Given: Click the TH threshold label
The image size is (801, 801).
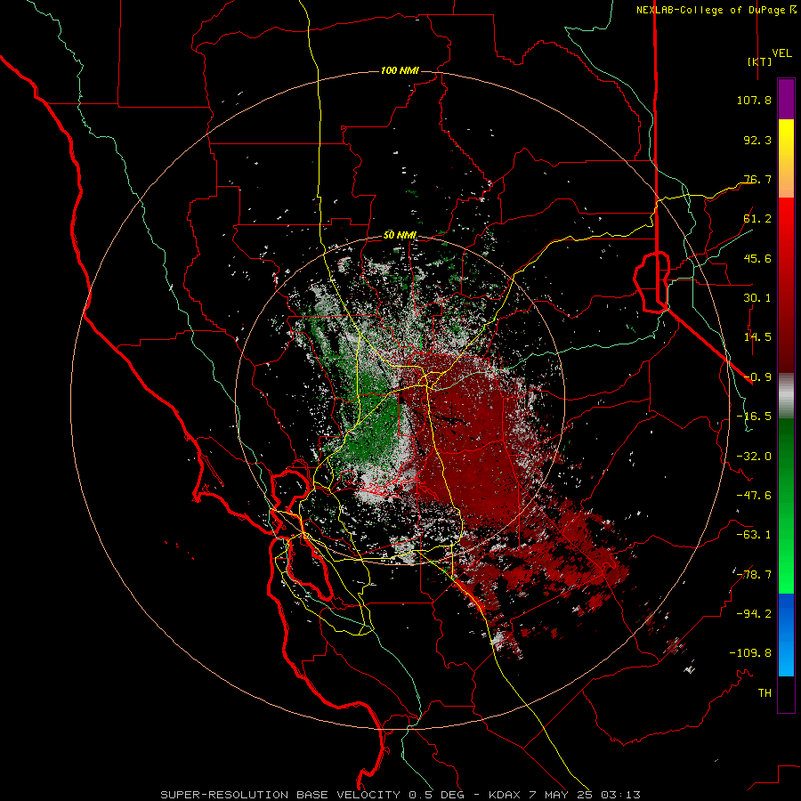Looking at the screenshot, I should [x=765, y=693].
